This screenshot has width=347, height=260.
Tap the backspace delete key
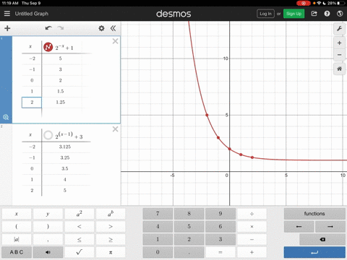pyautogui.click(x=322, y=240)
